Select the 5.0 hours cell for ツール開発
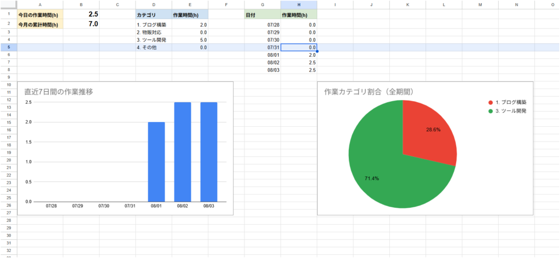 (x=190, y=40)
